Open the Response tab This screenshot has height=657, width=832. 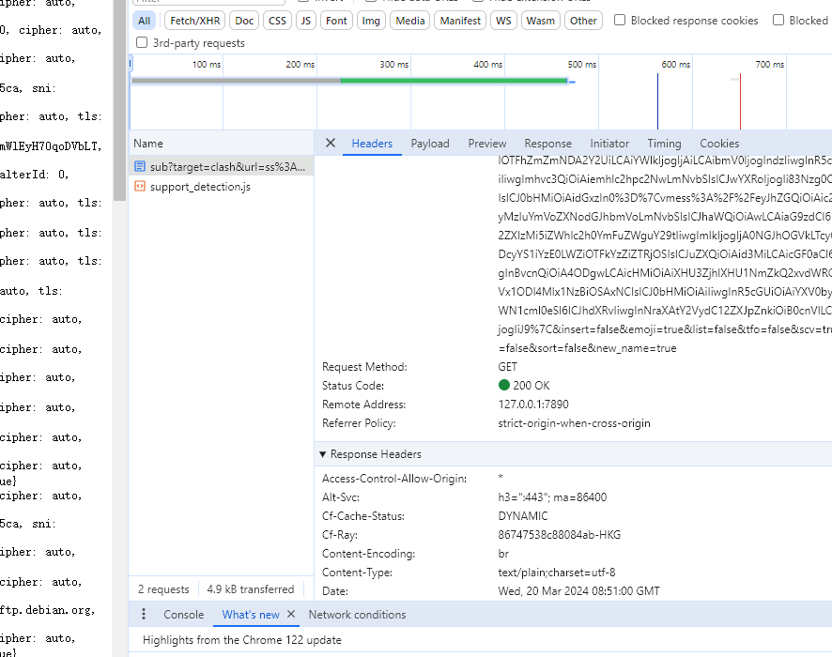tap(547, 144)
